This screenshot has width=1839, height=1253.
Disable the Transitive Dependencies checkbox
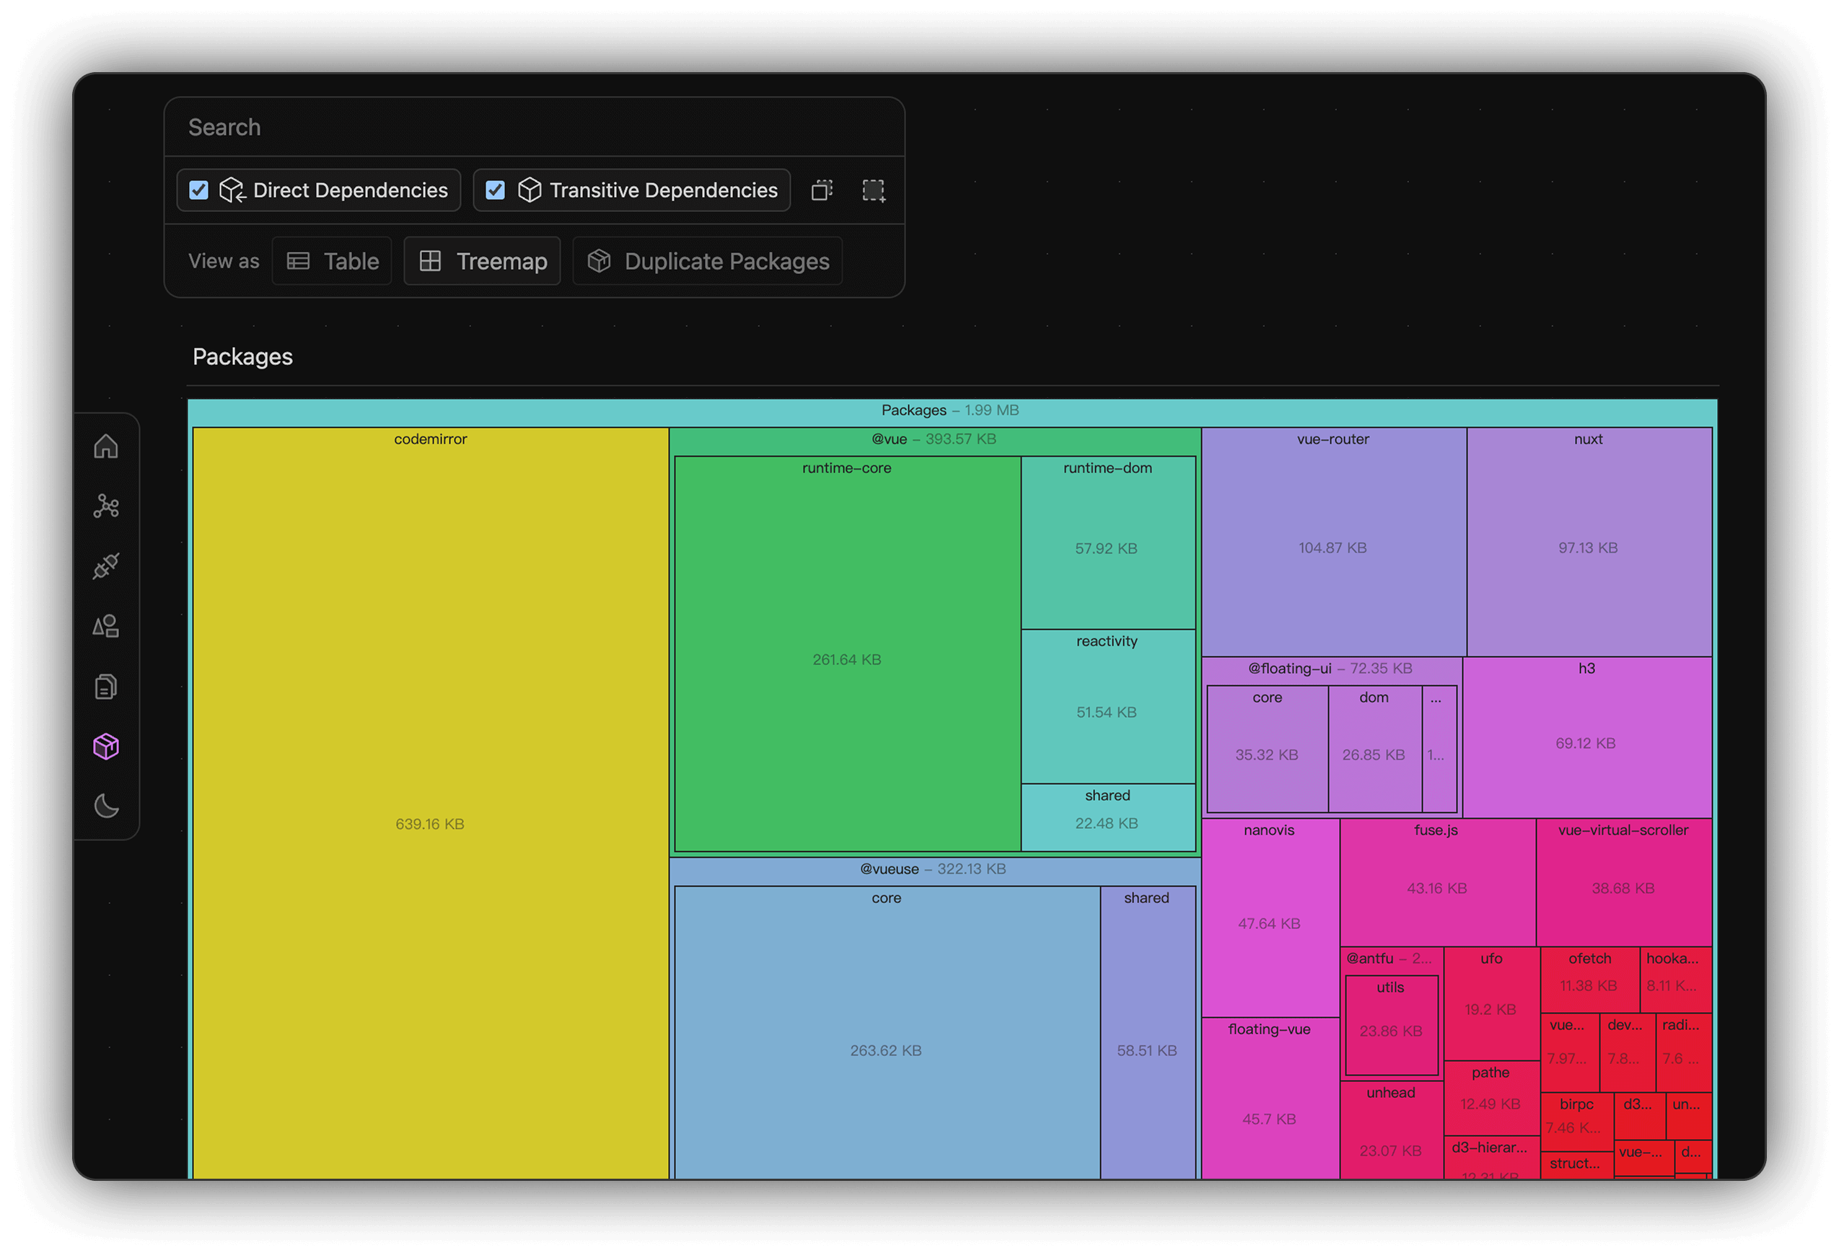point(496,190)
